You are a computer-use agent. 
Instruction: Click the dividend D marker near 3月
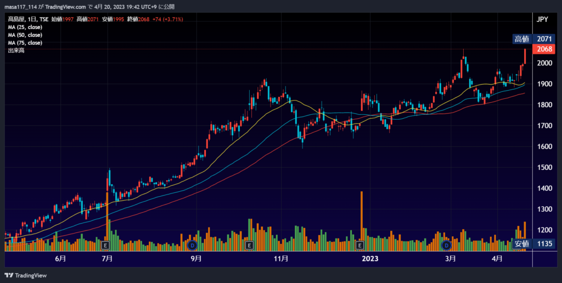click(x=446, y=245)
